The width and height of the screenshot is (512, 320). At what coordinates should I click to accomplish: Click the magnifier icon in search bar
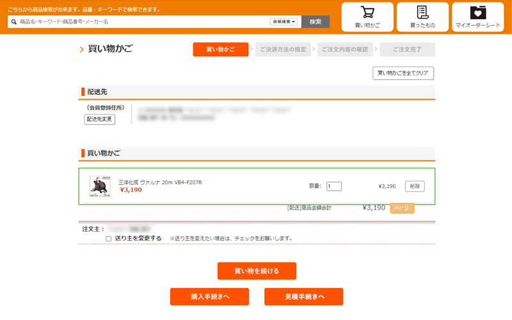click(13, 22)
